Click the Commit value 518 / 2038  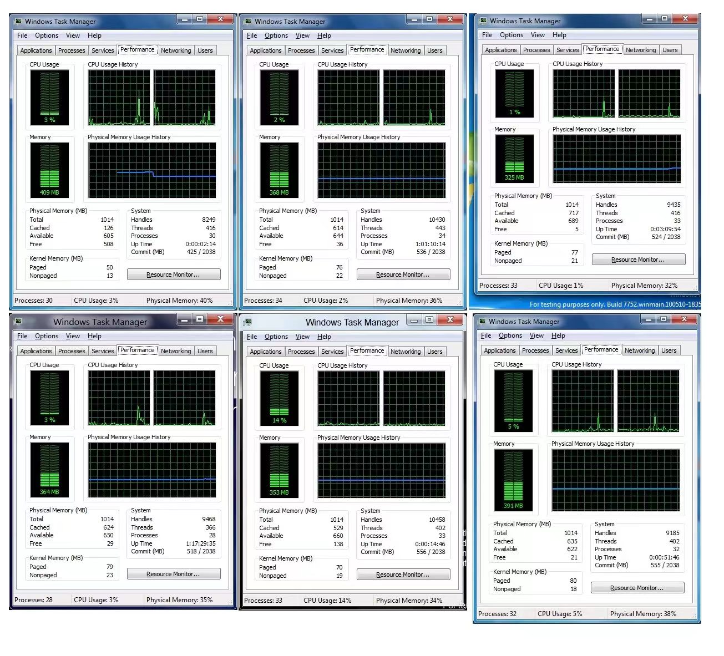tap(201, 551)
